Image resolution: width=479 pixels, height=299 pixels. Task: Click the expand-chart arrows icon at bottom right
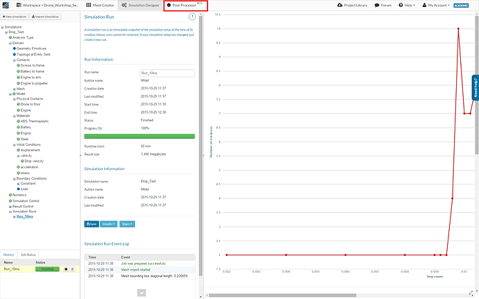click(x=471, y=293)
